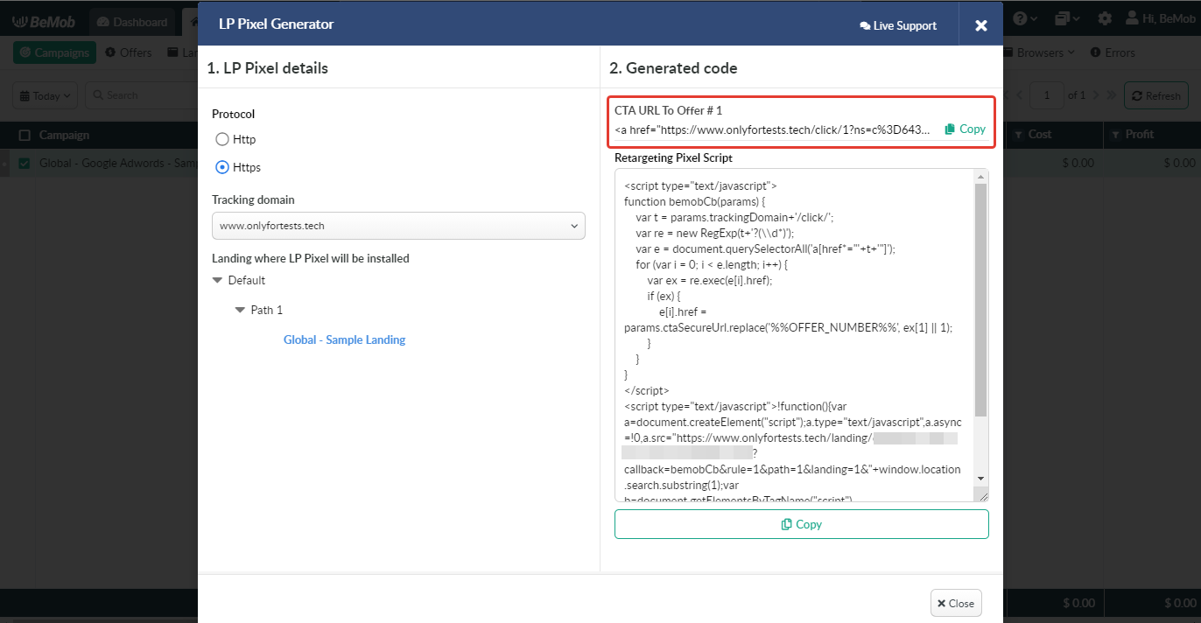Open the help question-mark menu
1201x623 pixels.
(x=1025, y=18)
